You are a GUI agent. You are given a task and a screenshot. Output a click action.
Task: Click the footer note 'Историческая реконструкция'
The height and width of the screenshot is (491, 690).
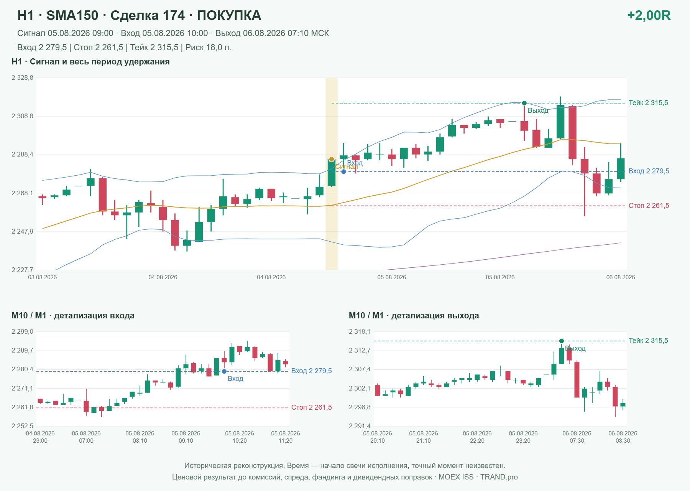345,466
